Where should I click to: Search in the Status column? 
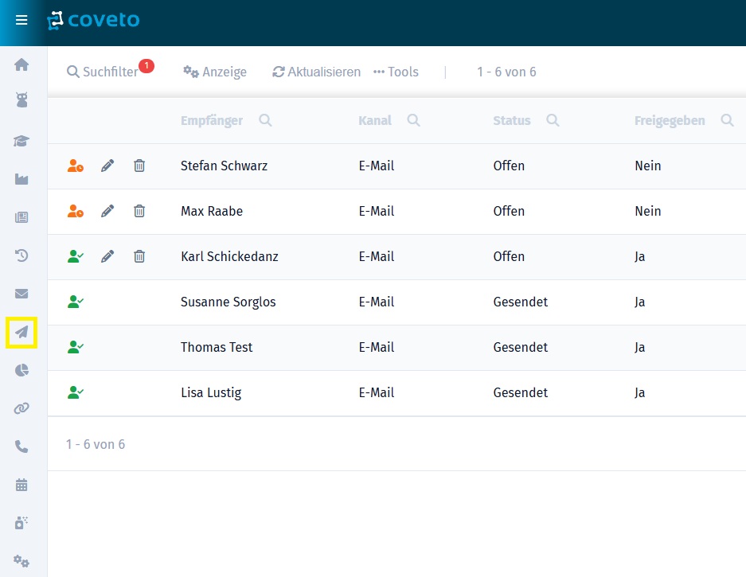553,120
